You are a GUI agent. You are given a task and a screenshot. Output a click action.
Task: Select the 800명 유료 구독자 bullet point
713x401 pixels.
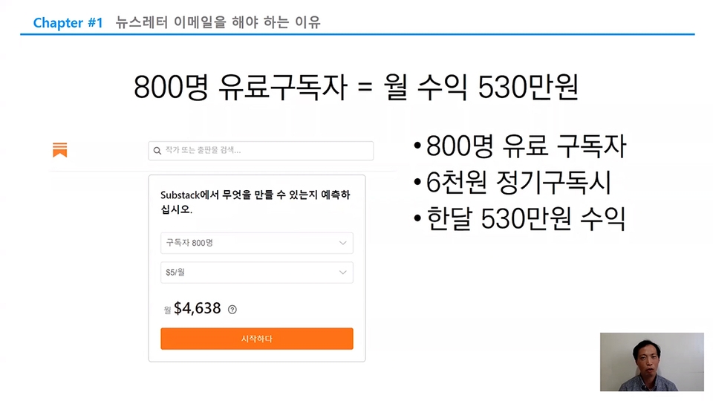(520, 146)
